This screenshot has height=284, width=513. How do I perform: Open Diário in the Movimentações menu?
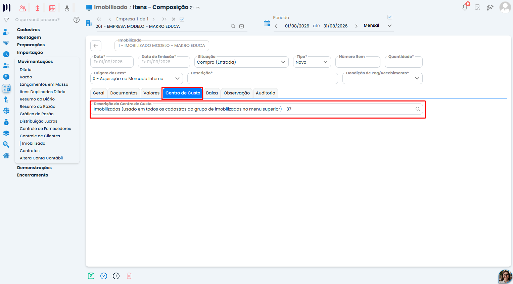pos(26,70)
